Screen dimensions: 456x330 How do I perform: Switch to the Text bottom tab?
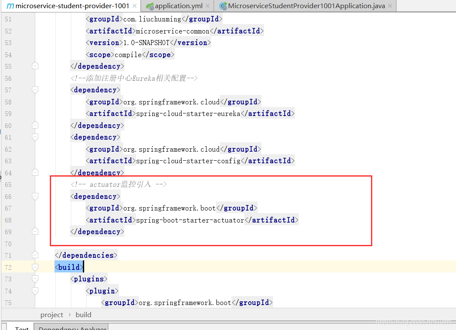(21, 327)
